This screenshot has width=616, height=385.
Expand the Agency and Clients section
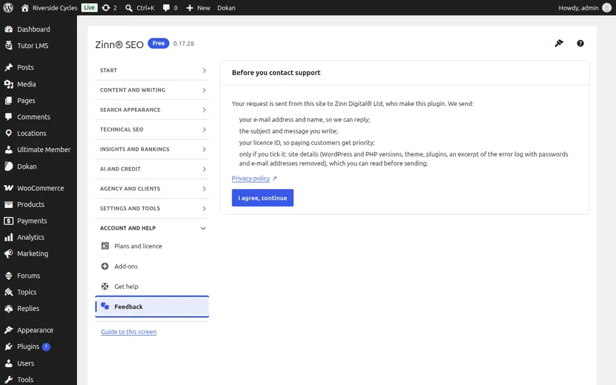pos(152,189)
